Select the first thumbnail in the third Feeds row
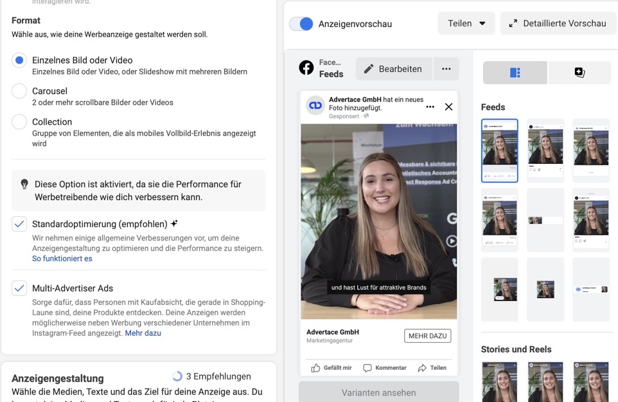Viewport: 618px width, 402px height. (499, 289)
